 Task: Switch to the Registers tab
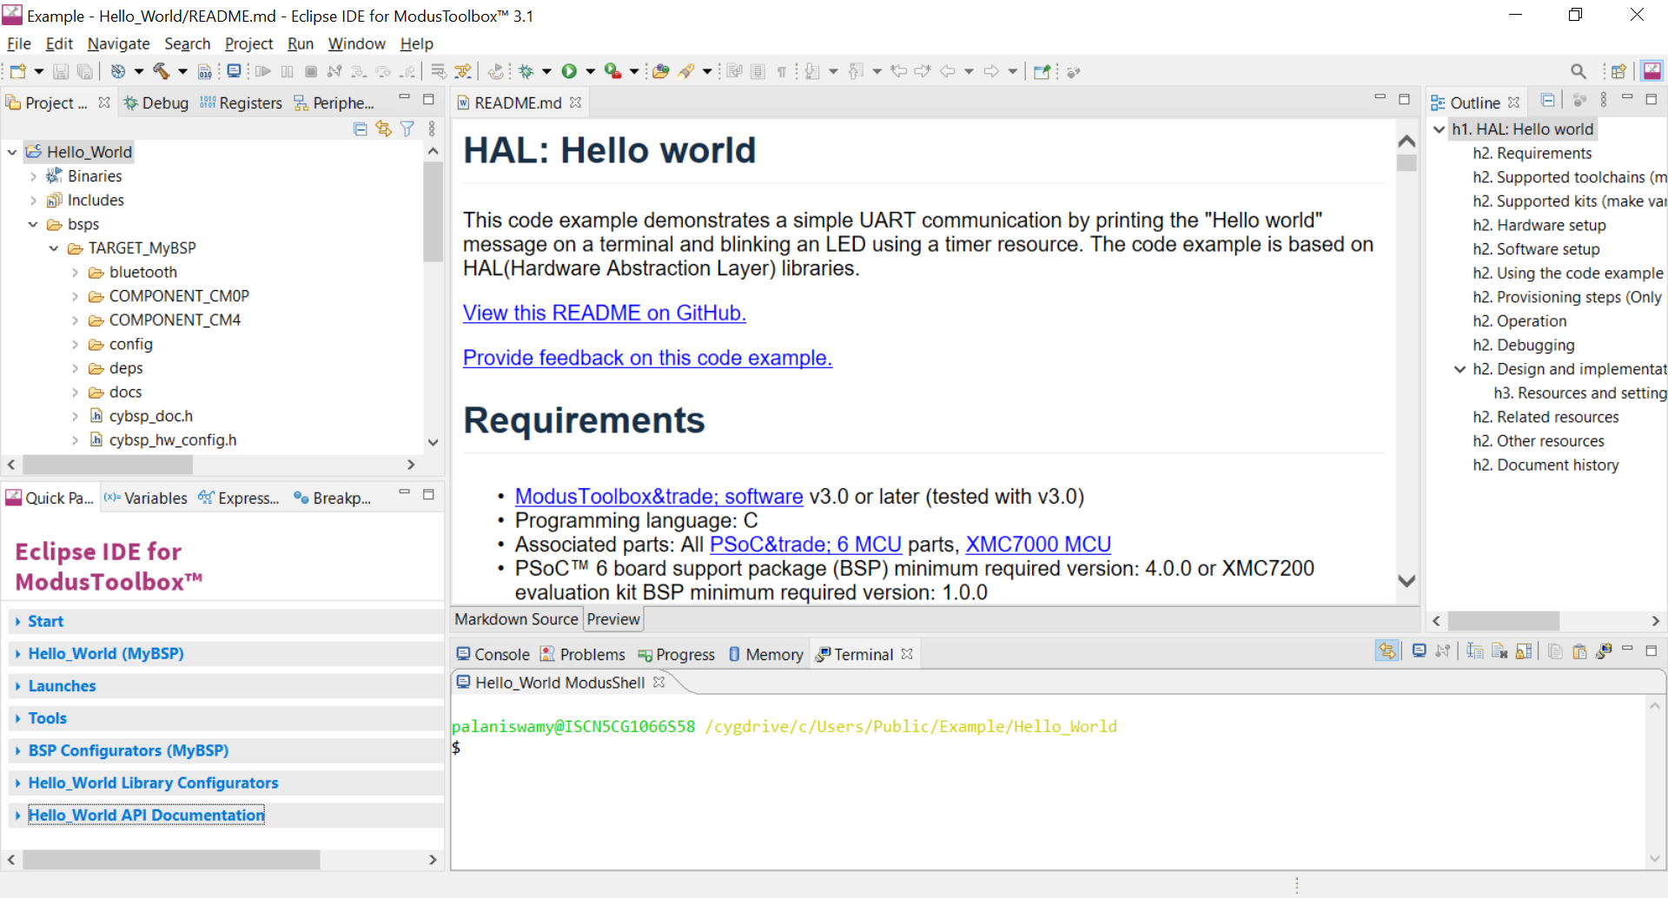click(241, 102)
